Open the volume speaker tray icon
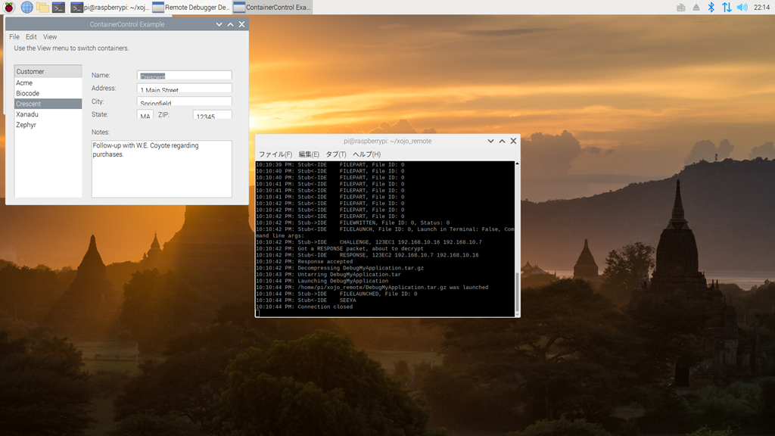The height and width of the screenshot is (436, 775). pos(742,7)
